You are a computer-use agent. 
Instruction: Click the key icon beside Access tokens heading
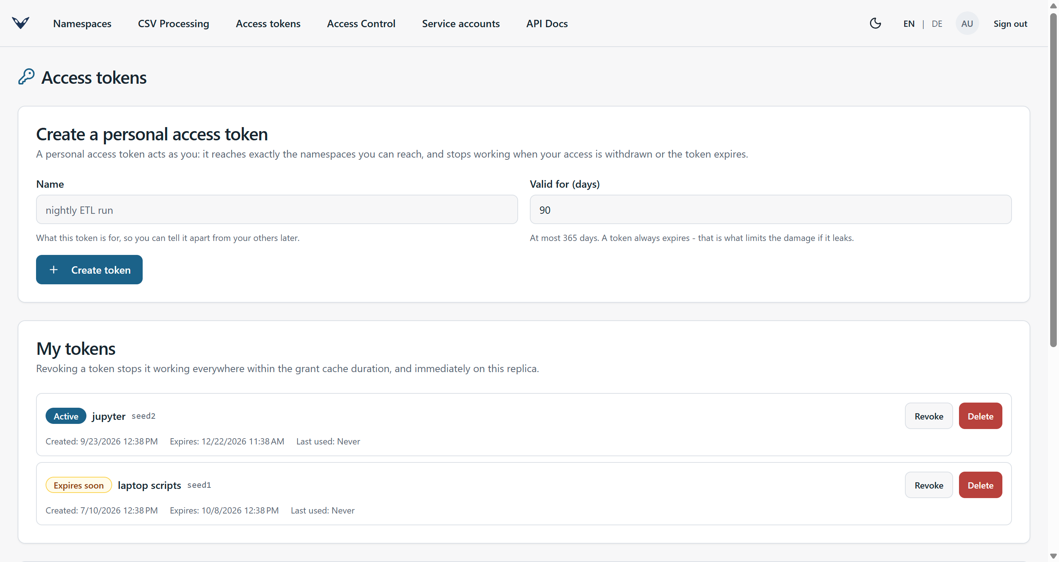pyautogui.click(x=26, y=77)
